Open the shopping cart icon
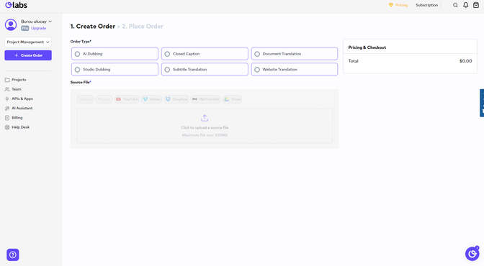 click(x=476, y=5)
